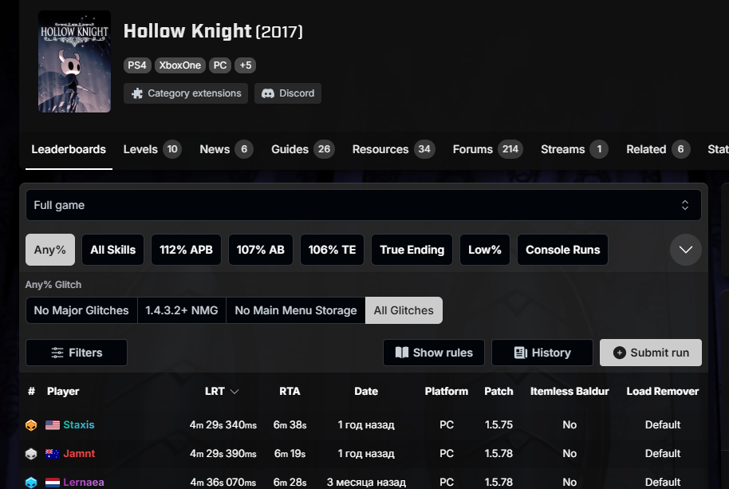This screenshot has height=489, width=729.
Task: Click the sliders icon on the Filters button
Action: tap(57, 353)
